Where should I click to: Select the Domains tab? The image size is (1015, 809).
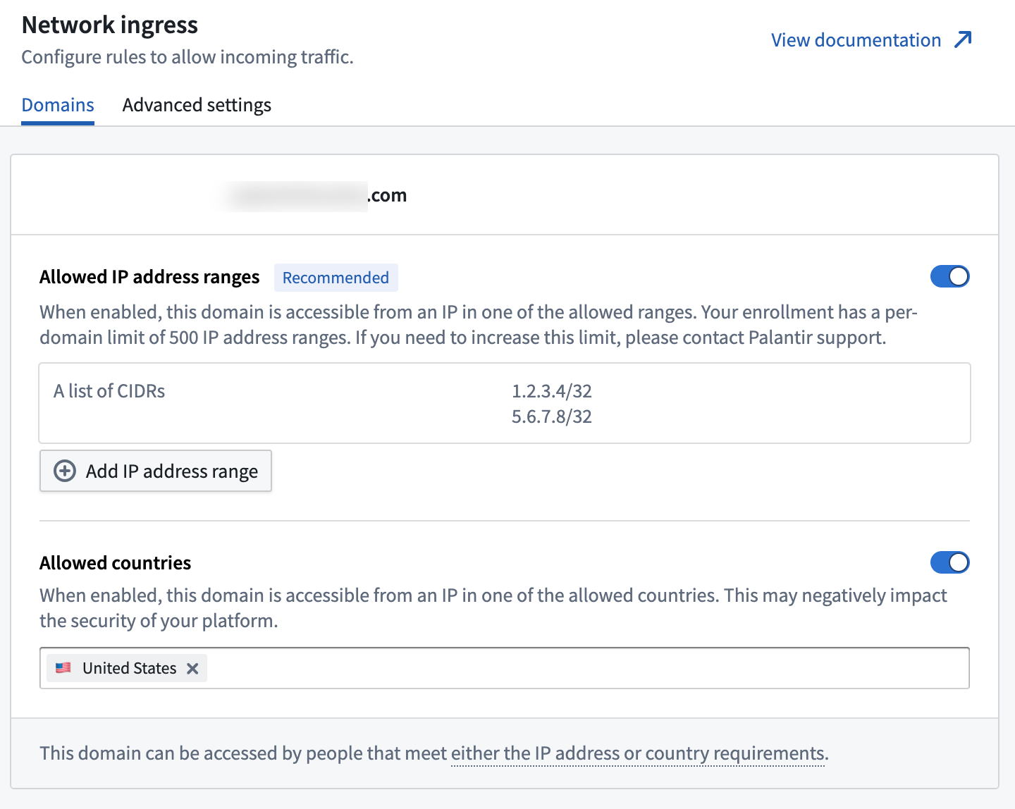point(58,105)
